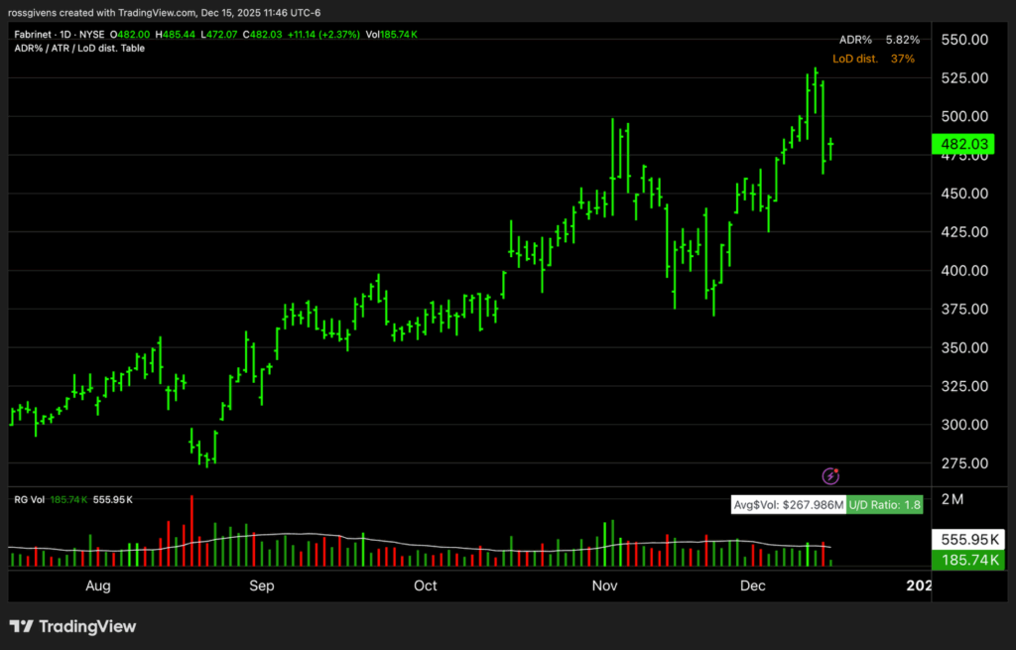Open the ADR% / ATR / LoD dist. Table indicator
Image resolution: width=1016 pixels, height=650 pixels.
click(x=79, y=48)
